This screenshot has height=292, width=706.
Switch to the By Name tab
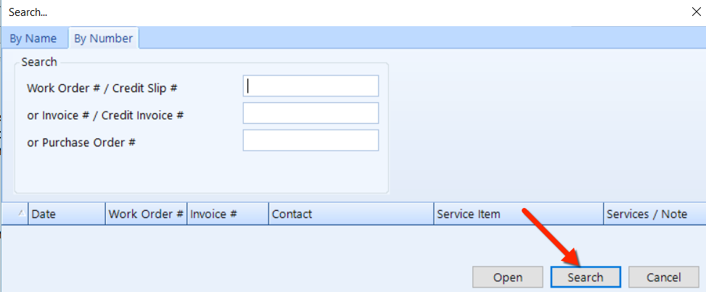coord(33,38)
